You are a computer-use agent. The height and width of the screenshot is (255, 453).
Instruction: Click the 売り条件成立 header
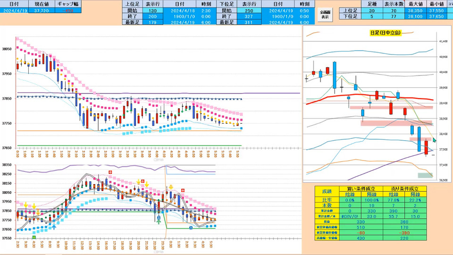coord(404,189)
